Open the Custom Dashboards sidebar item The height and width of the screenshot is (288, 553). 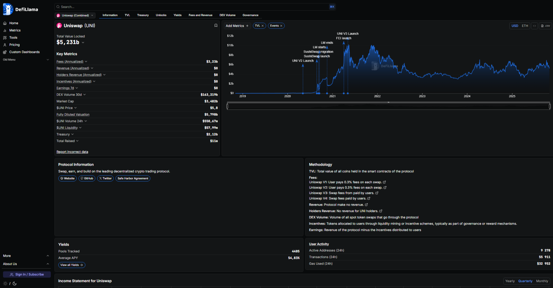24,52
